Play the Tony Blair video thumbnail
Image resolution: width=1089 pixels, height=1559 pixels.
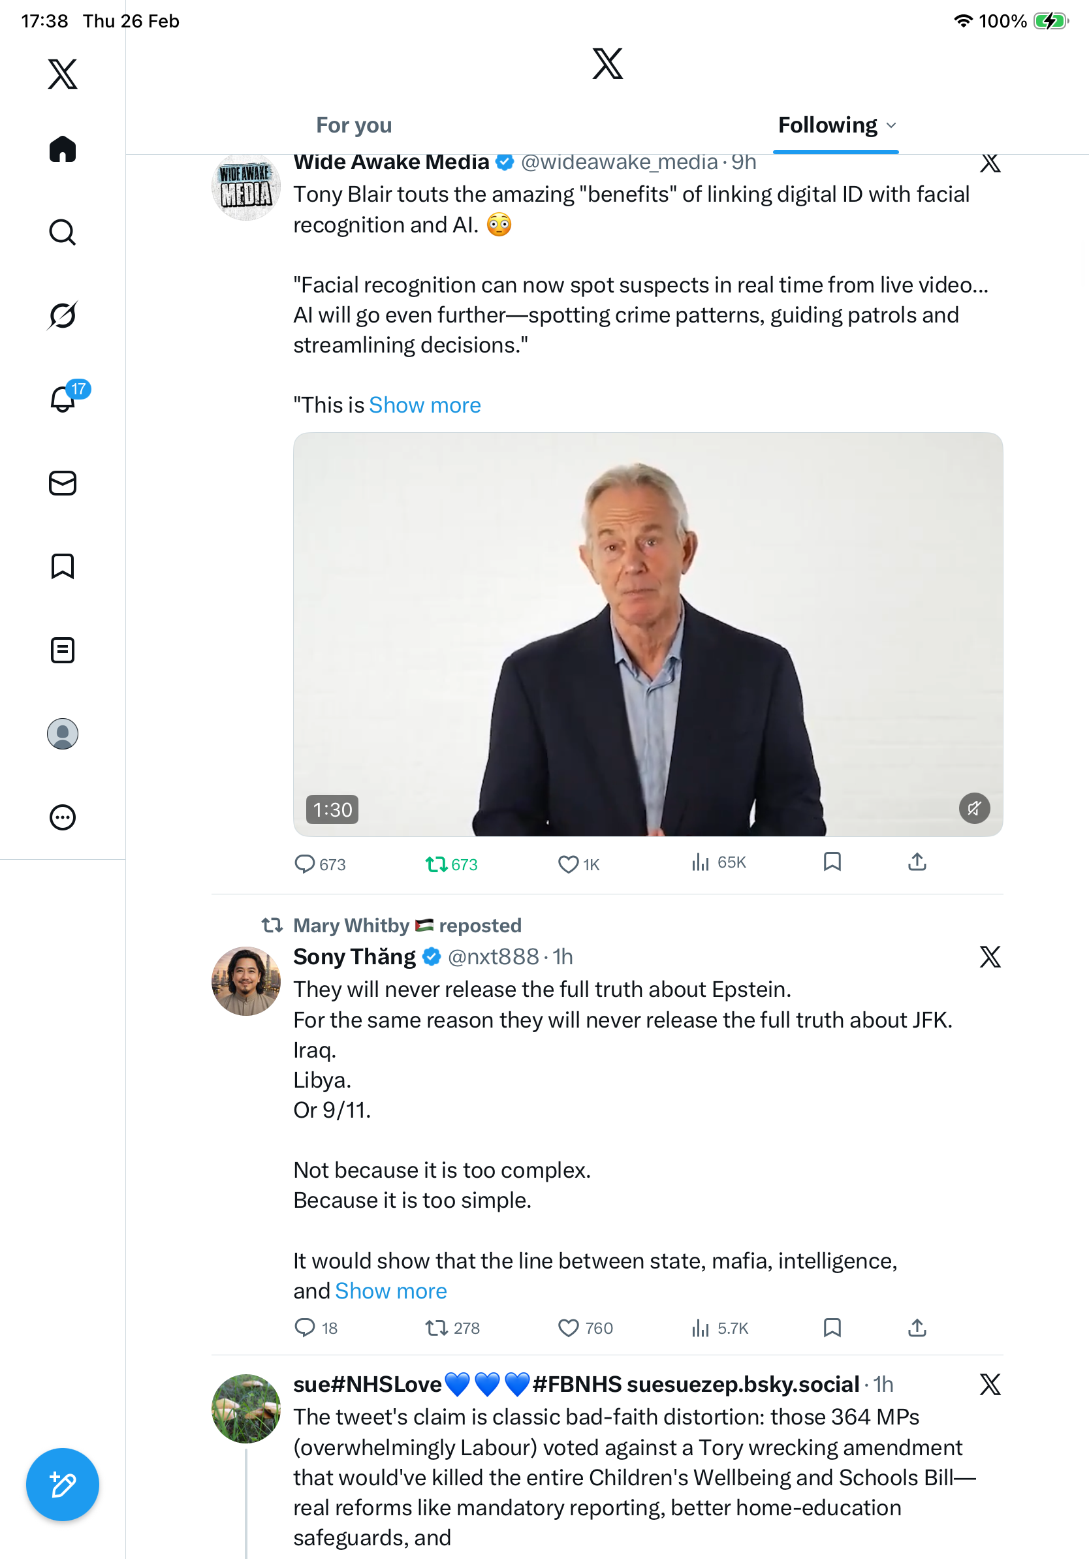coord(647,633)
